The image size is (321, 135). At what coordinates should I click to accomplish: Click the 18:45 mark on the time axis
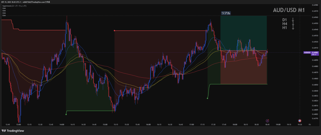267,125
